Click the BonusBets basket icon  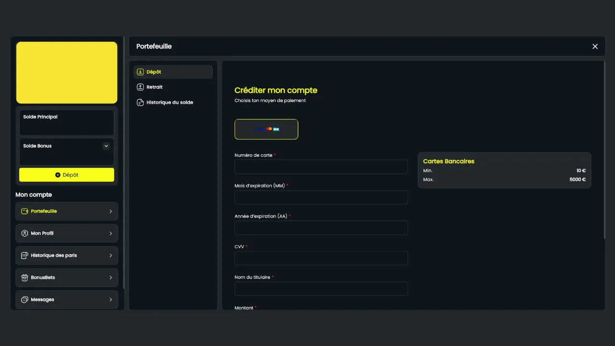pyautogui.click(x=25, y=278)
